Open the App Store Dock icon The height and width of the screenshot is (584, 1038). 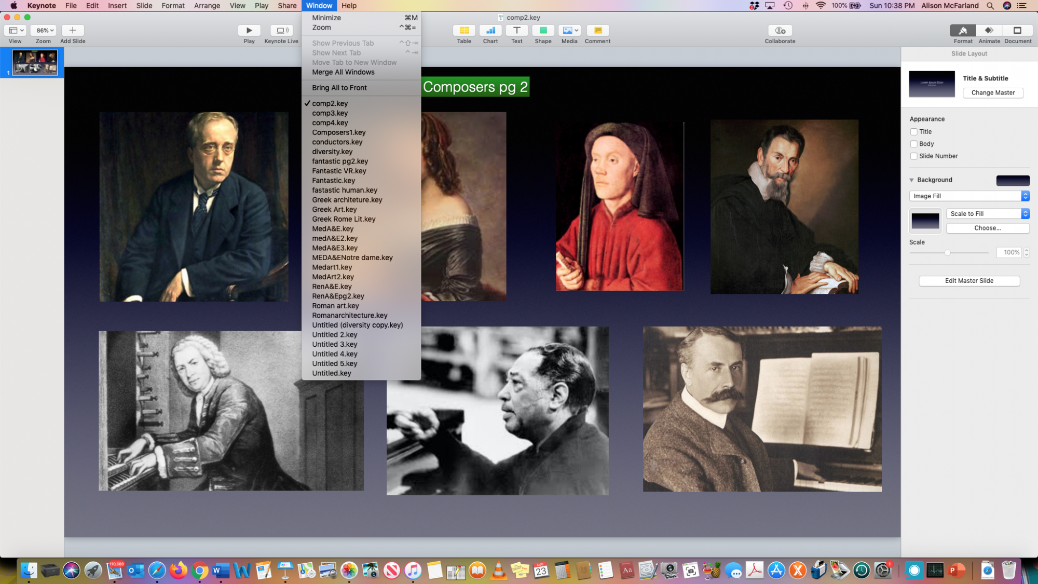click(x=776, y=571)
